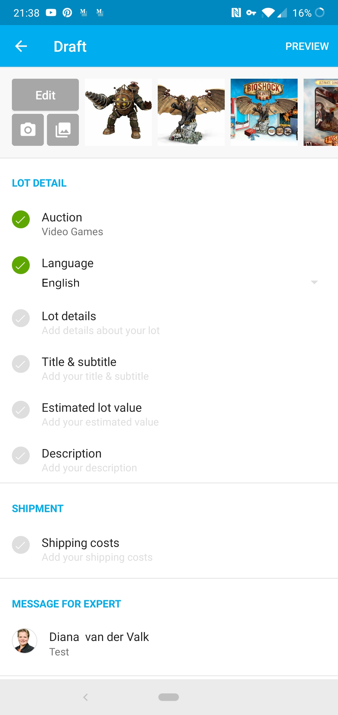The width and height of the screenshot is (338, 715).
Task: Tap the YouTube notification icon
Action: coord(51,13)
